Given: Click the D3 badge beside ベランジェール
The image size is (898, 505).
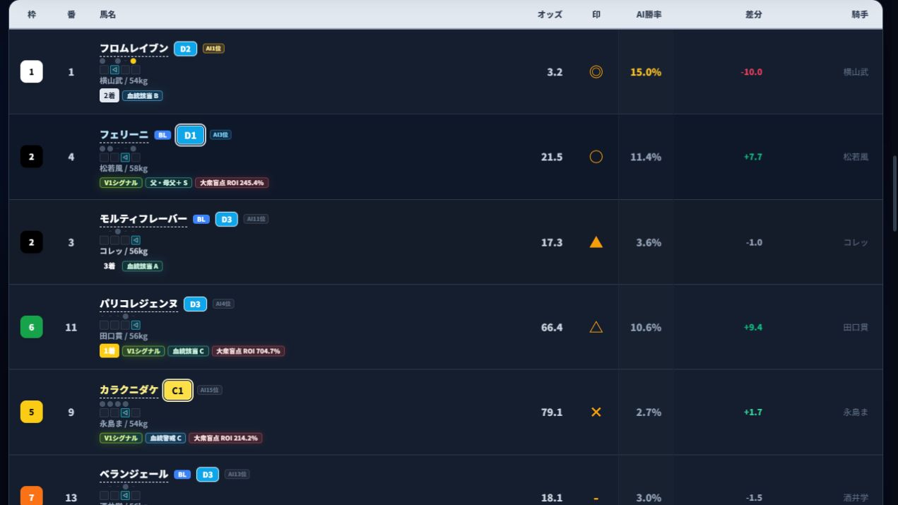Looking at the screenshot, I should point(207,475).
